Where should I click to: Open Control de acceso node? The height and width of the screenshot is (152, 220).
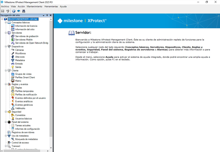point(20,142)
